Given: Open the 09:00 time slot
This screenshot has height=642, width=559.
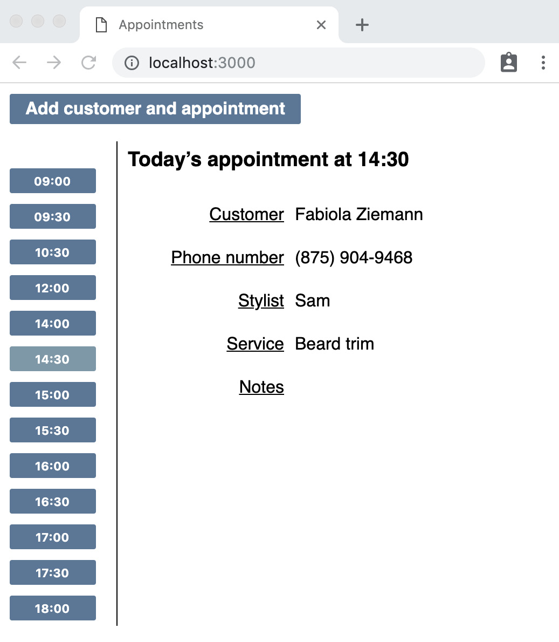Looking at the screenshot, I should [x=52, y=181].
